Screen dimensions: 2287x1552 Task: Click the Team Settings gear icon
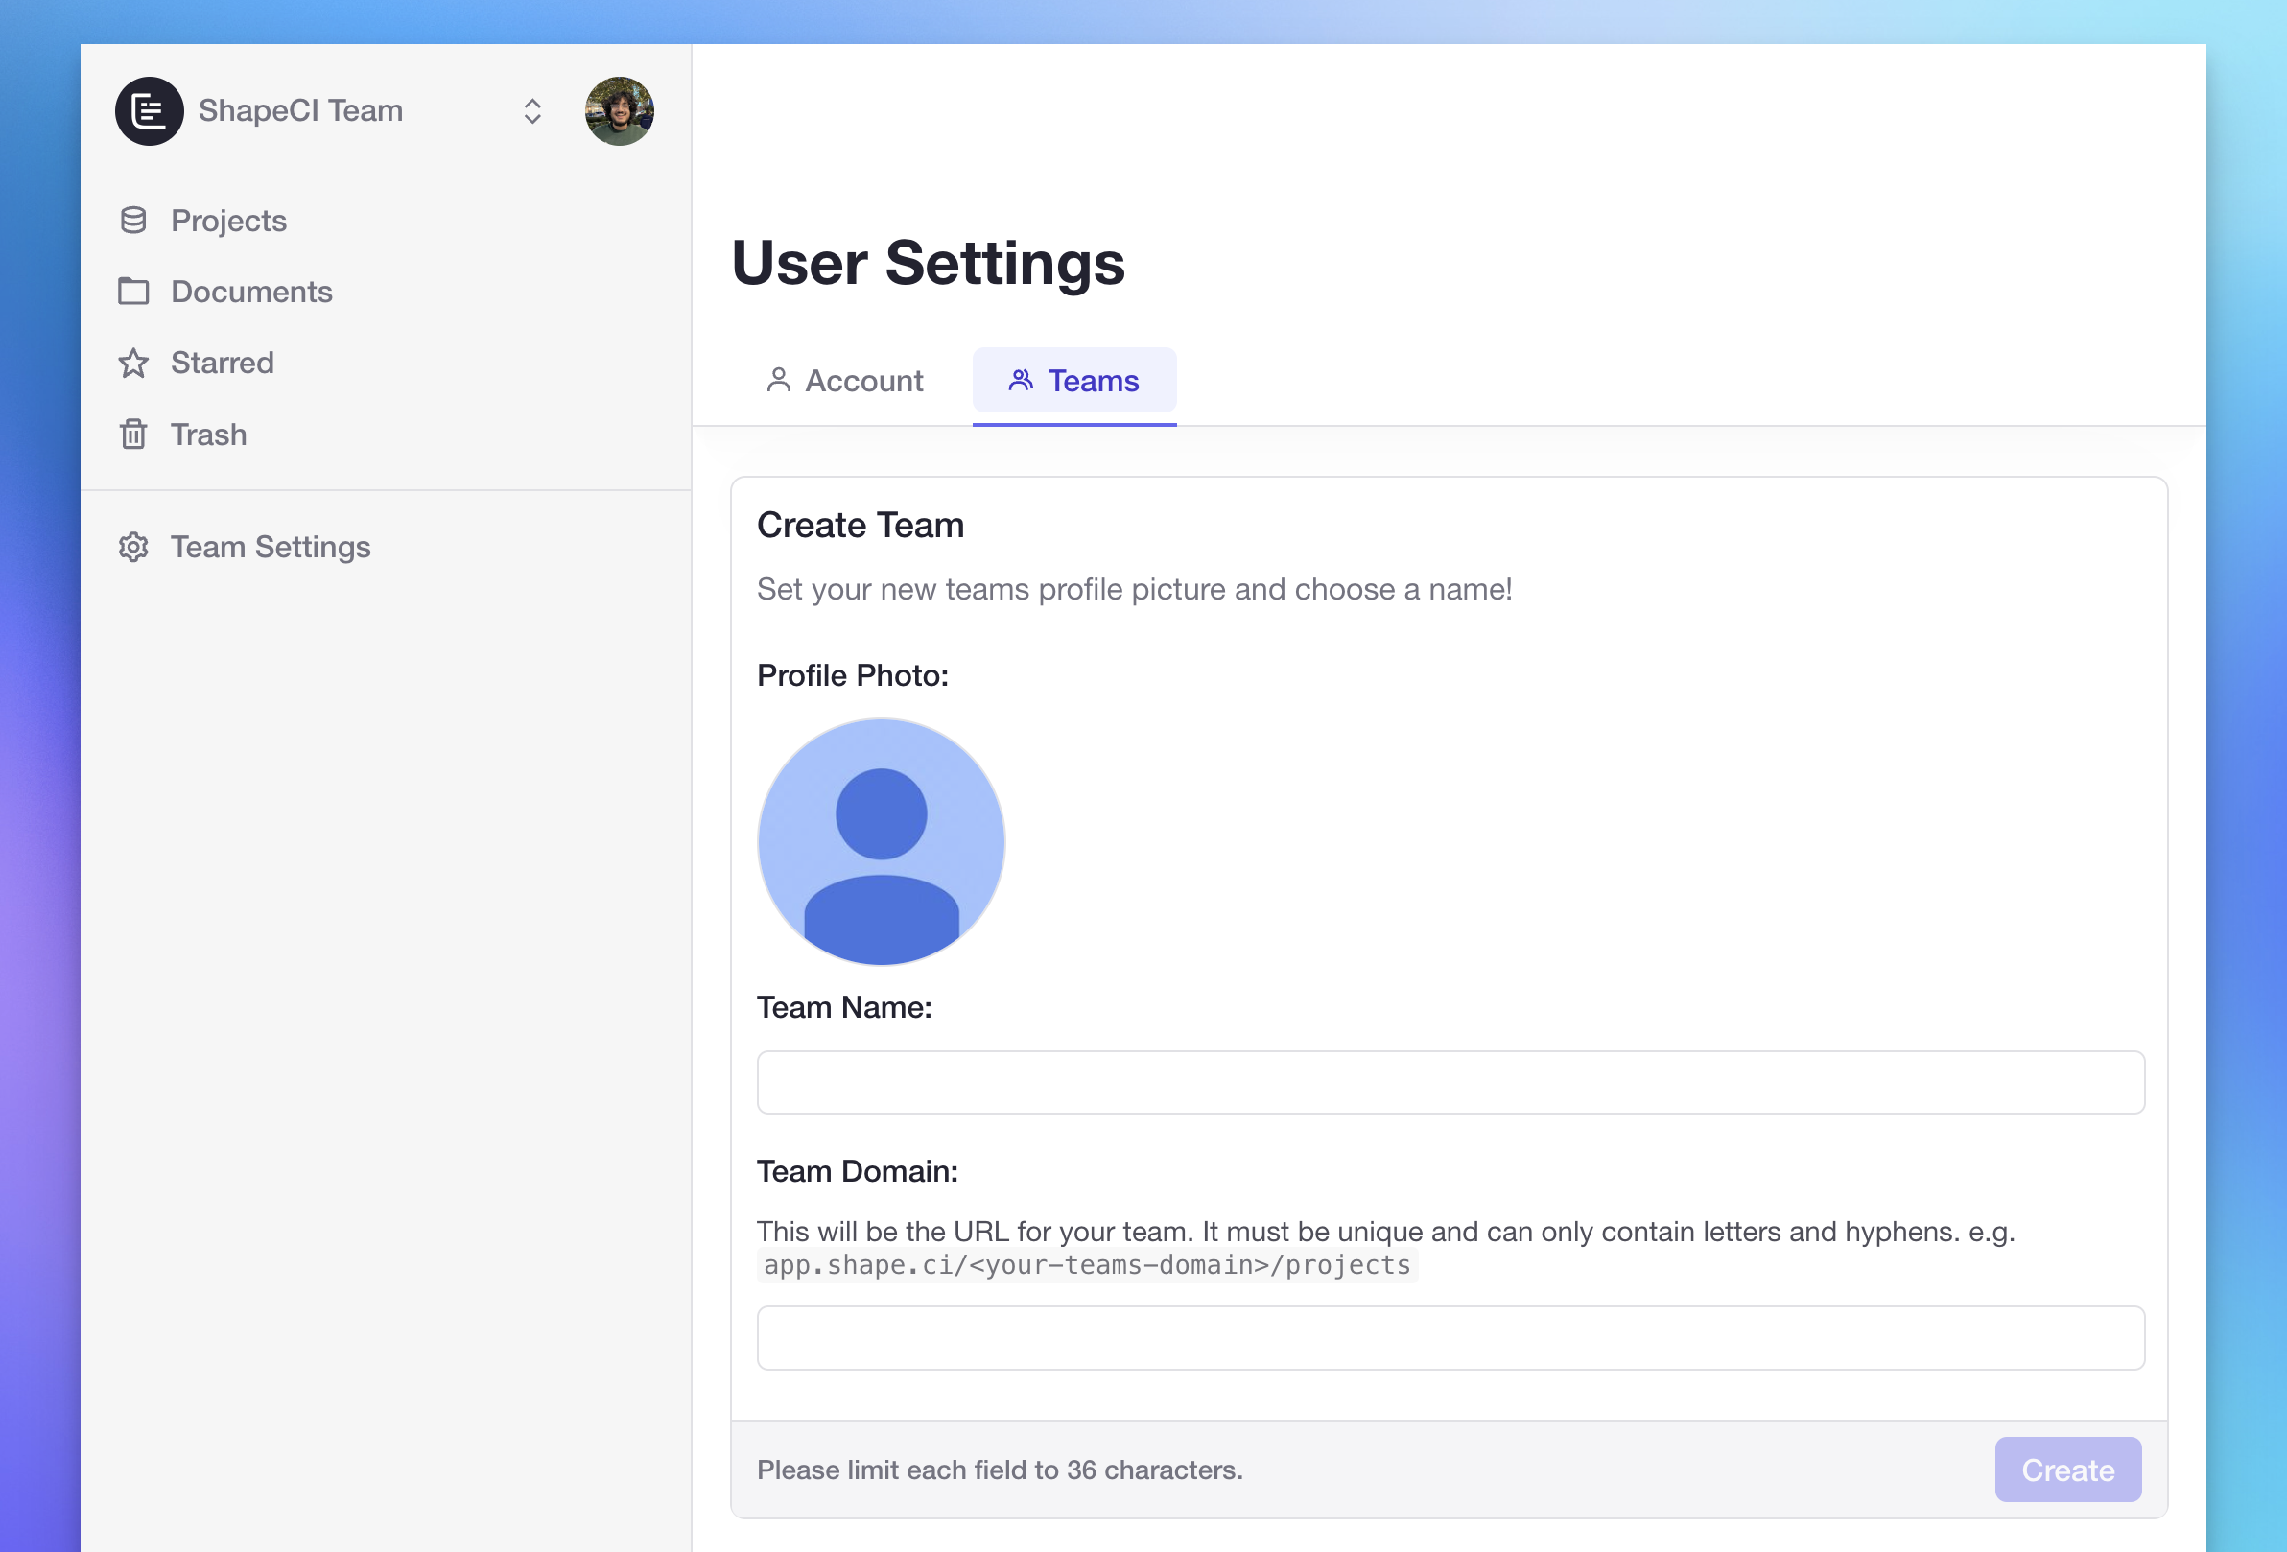coord(134,547)
